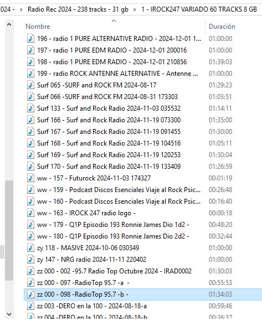Image resolution: width=262 pixels, height=326 pixels.
Task: Select Surf 167 - Surf and Rock Radio 091455
Action: pyautogui.click(x=109, y=132)
